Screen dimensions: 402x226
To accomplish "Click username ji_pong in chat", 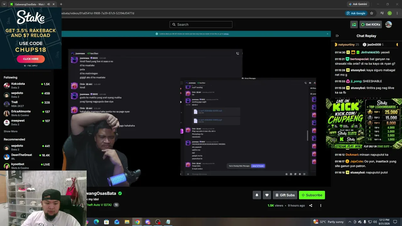I will click(x=356, y=81).
